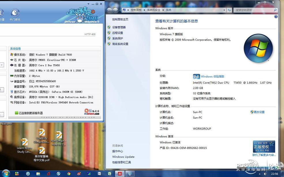Open Windows Explorer folder on taskbar
284x177 pixels.
click(x=38, y=174)
